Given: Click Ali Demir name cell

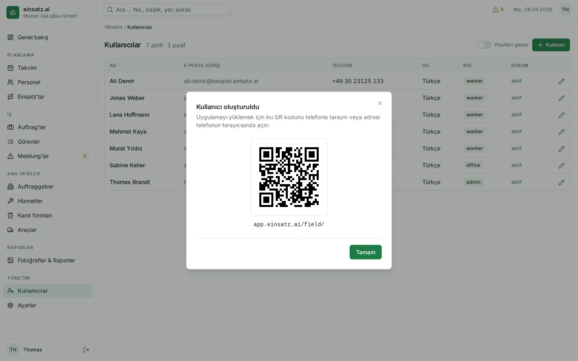Looking at the screenshot, I should (122, 81).
